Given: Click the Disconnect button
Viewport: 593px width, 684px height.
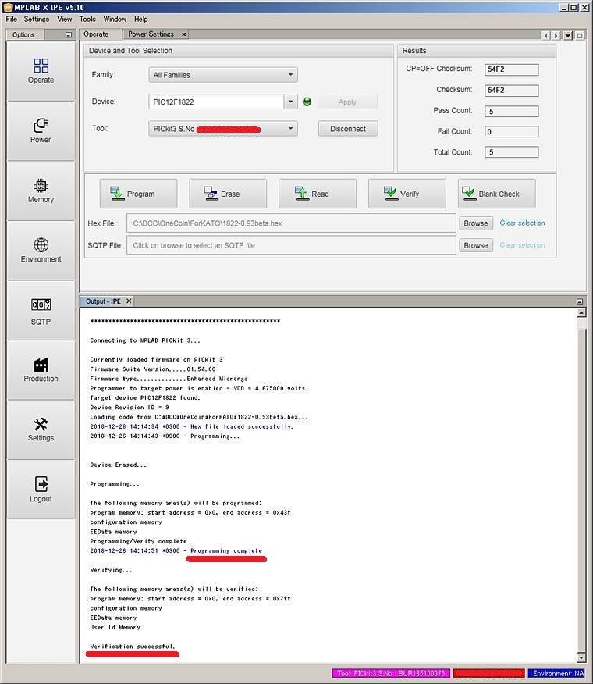Looking at the screenshot, I should [348, 129].
